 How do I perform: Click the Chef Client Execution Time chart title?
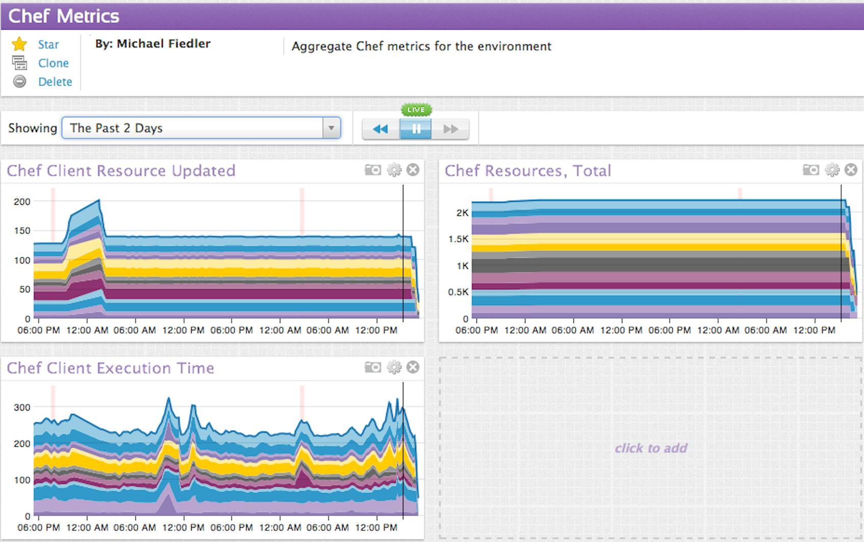110,368
